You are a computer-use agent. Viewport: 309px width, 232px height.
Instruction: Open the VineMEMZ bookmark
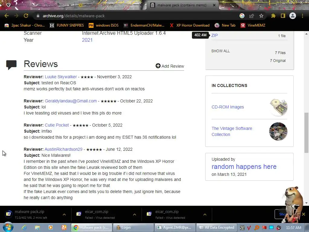click(x=253, y=25)
